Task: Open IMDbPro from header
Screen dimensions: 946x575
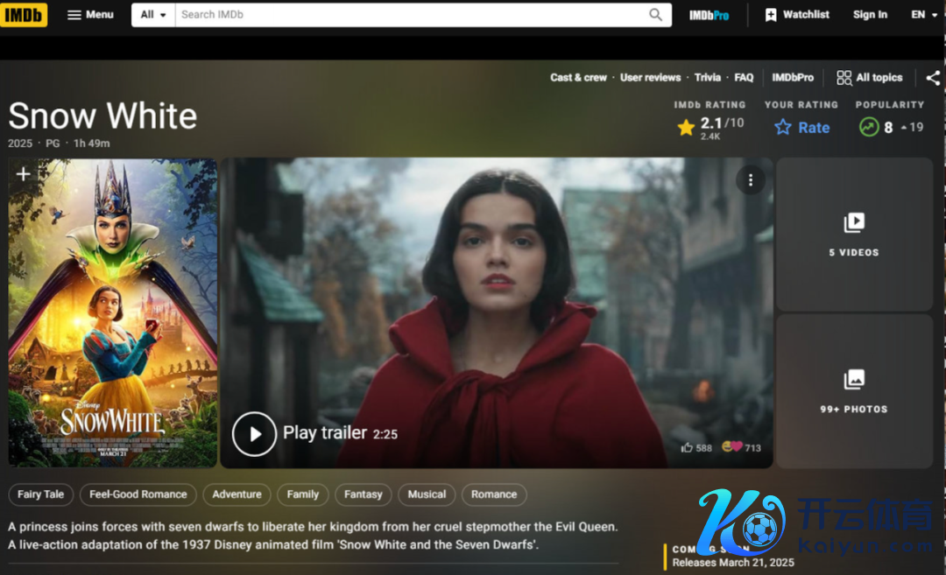Action: click(x=709, y=15)
